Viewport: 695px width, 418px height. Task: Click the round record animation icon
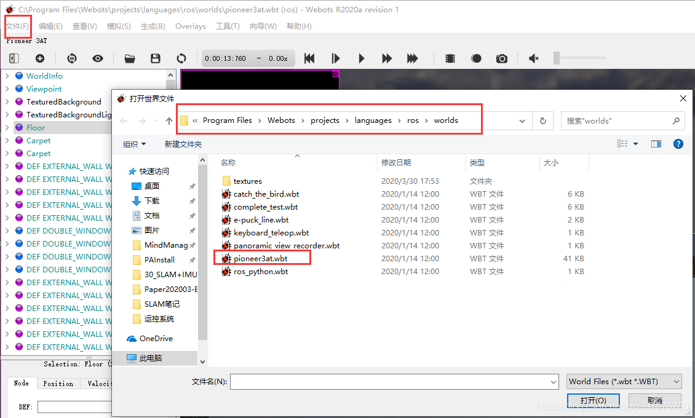pos(476,58)
